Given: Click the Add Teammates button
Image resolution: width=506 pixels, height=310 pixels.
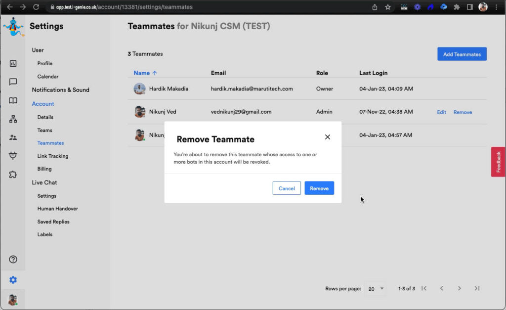Looking at the screenshot, I should tap(462, 54).
